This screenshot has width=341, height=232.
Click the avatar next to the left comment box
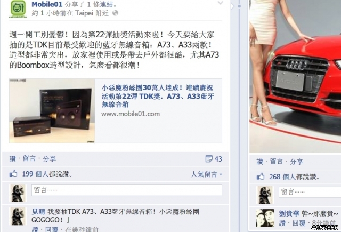pos(18,193)
